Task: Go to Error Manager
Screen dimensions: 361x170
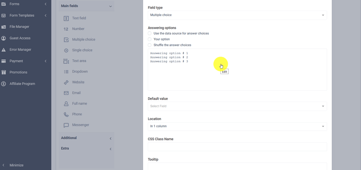Action: click(x=20, y=50)
